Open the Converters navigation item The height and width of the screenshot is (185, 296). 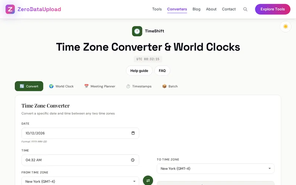coord(177,9)
